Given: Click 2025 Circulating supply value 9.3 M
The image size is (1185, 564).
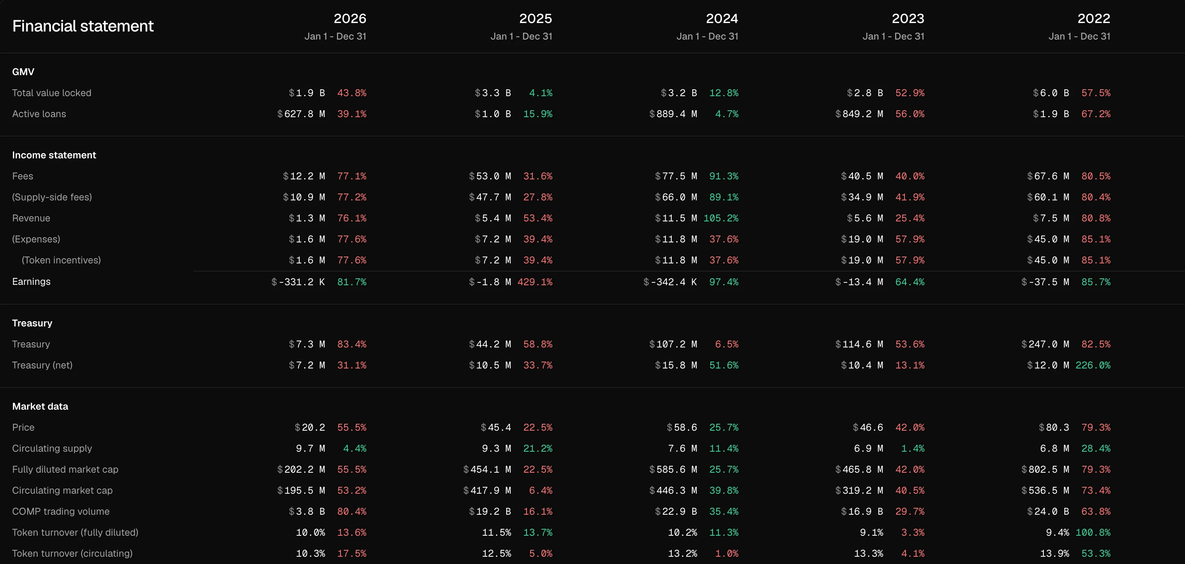Looking at the screenshot, I should click(x=496, y=448).
